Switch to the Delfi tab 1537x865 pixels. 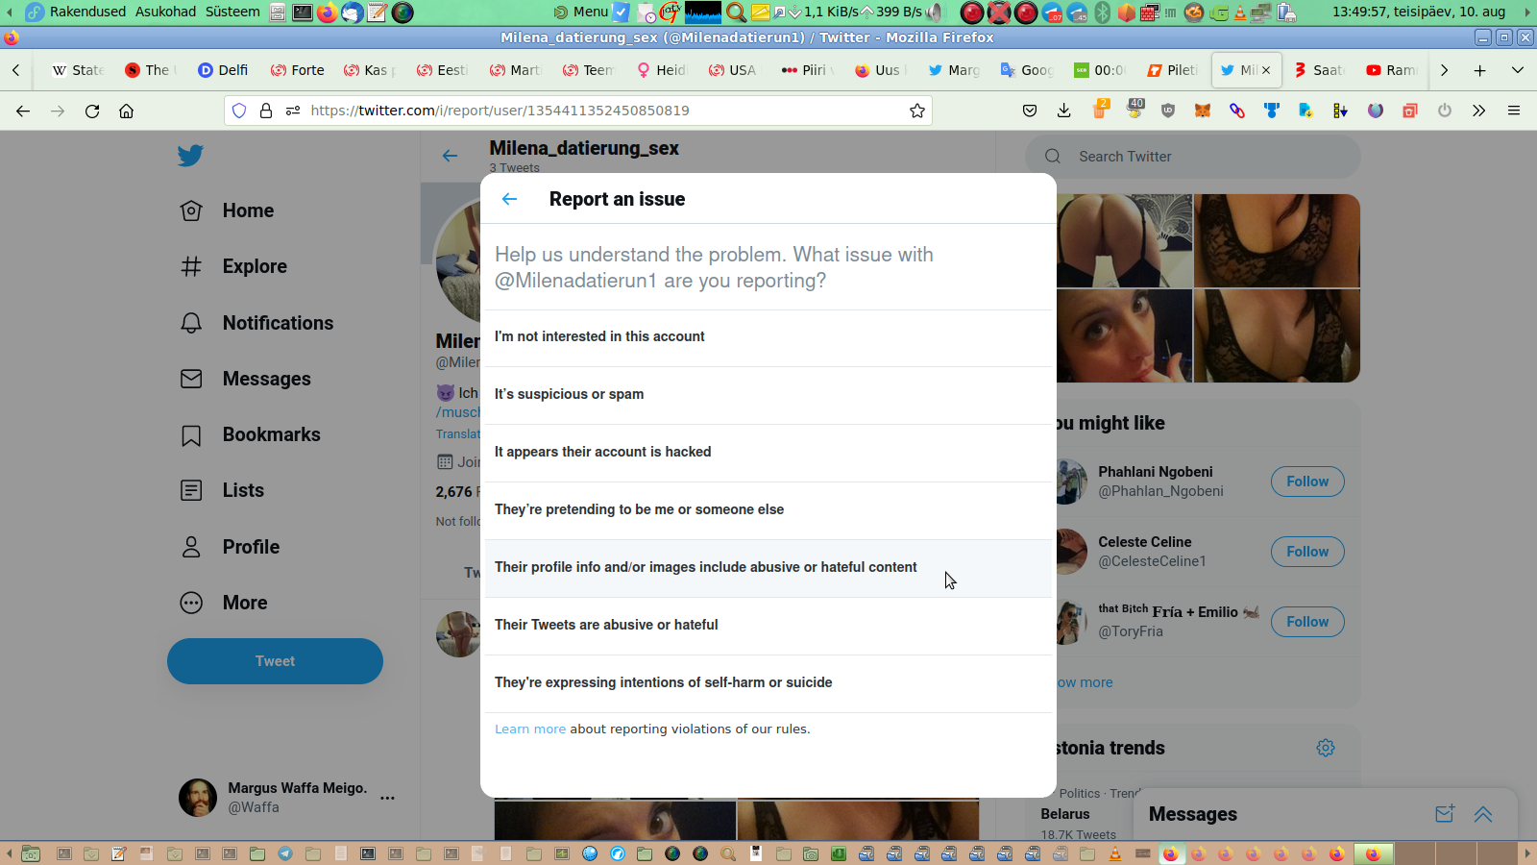click(x=223, y=70)
